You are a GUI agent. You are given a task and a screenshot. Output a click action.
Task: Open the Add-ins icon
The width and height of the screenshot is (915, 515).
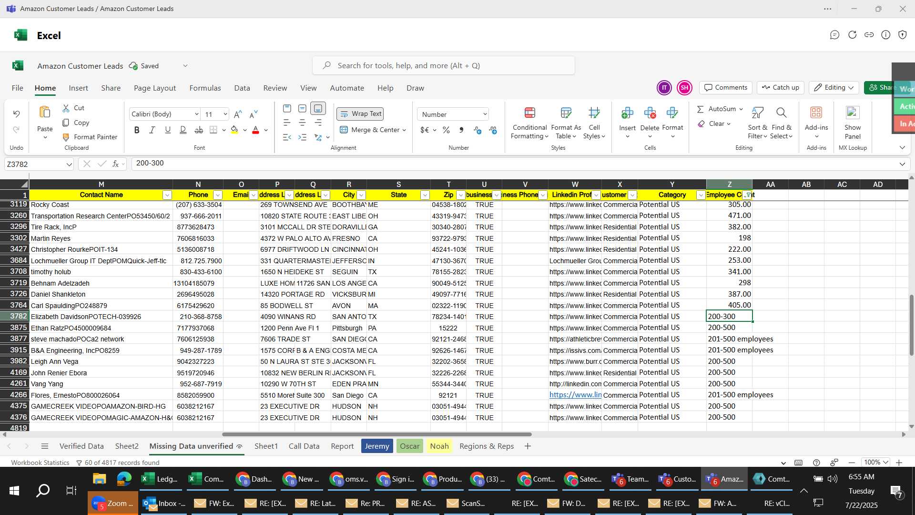click(816, 113)
